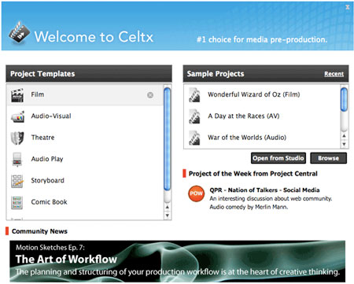Click the orange POW badge icon
354x284 pixels.
(x=196, y=194)
